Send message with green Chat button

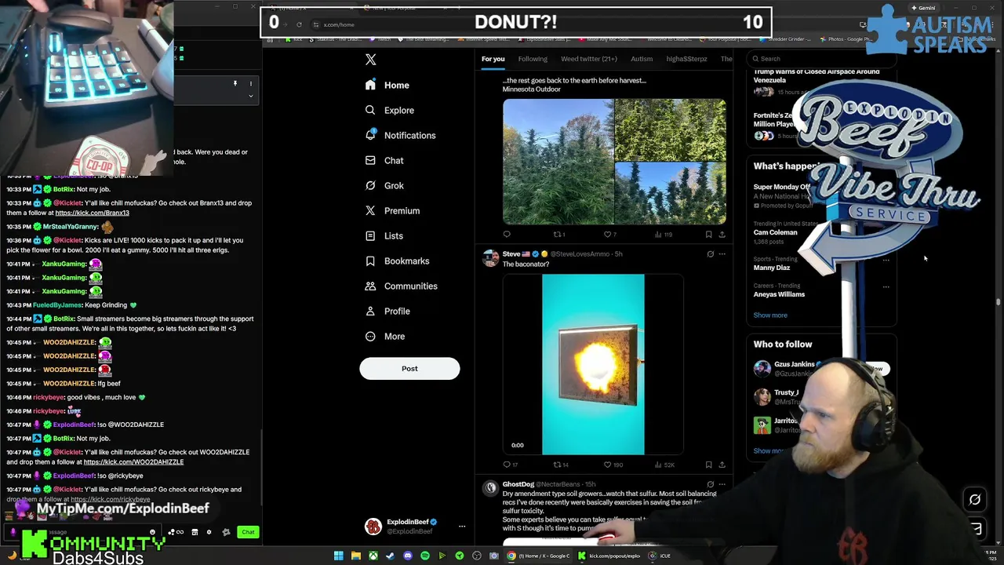pos(248,532)
